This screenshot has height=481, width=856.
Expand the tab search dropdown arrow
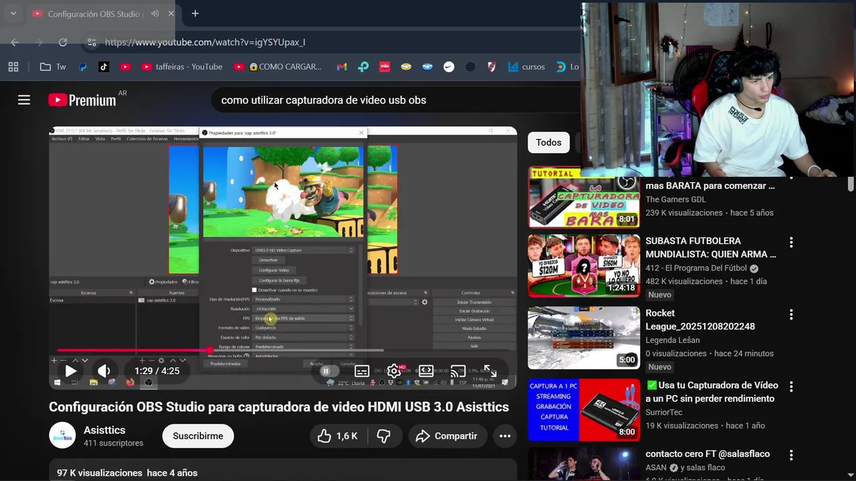(13, 13)
